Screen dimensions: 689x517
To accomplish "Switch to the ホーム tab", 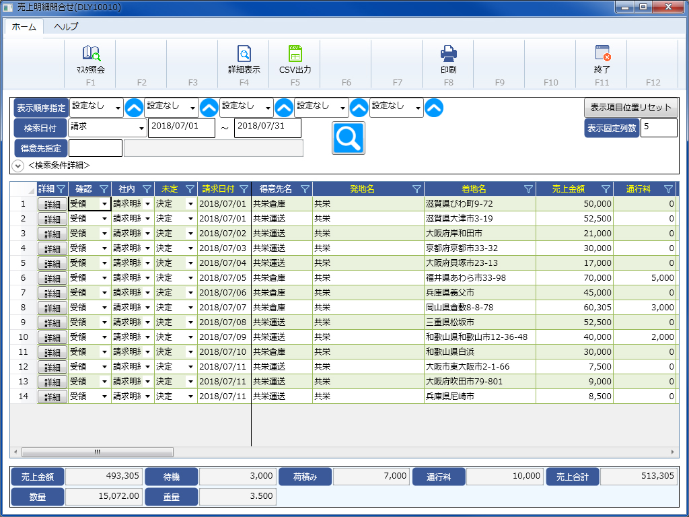I will click(x=24, y=27).
